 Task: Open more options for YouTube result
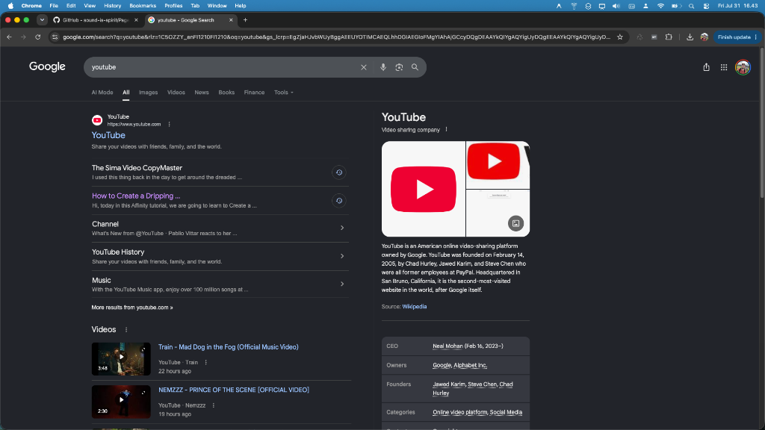[170, 125]
